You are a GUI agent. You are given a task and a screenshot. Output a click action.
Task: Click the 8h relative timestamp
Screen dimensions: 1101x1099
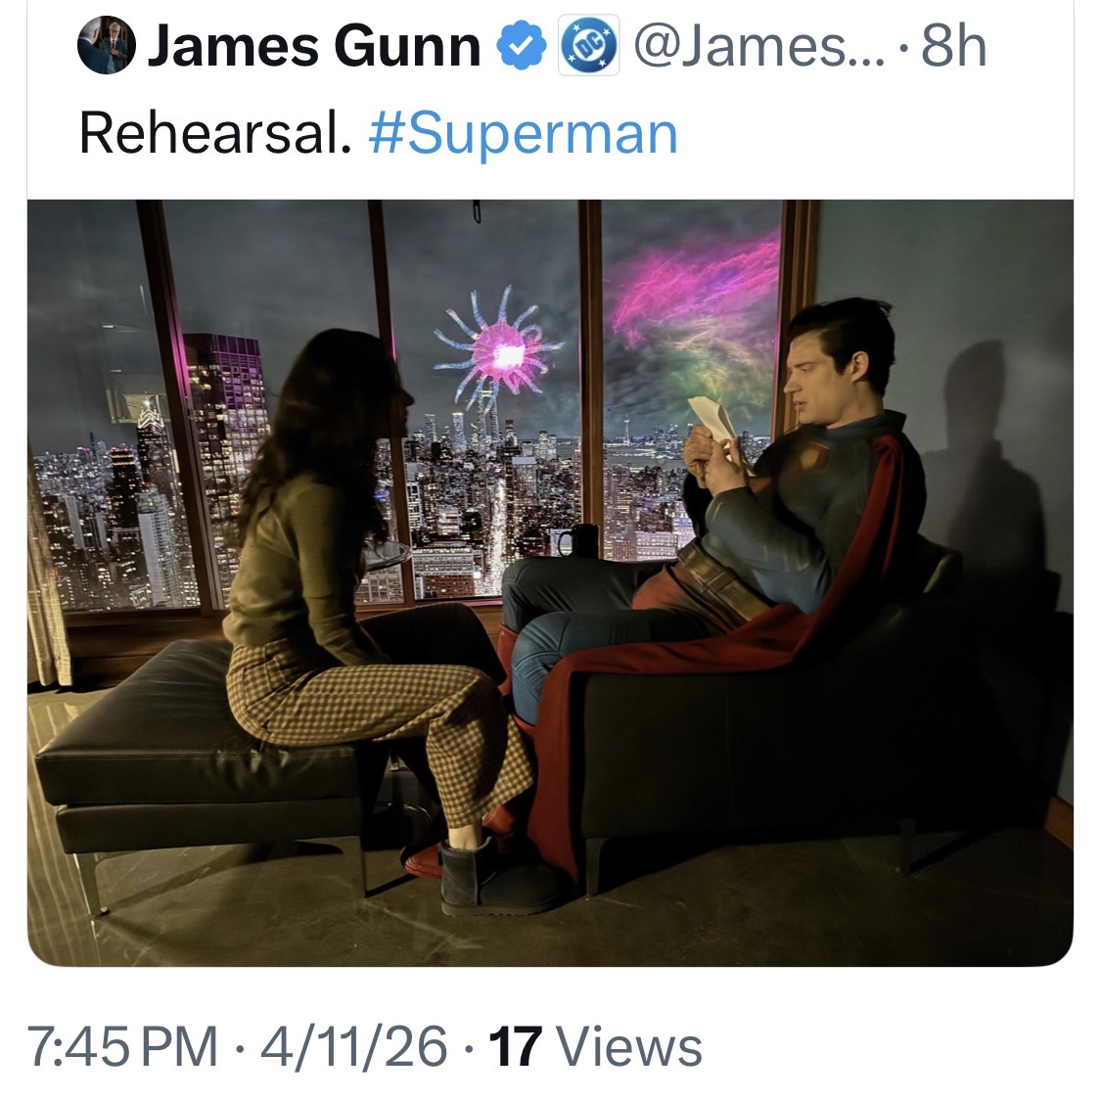(953, 48)
